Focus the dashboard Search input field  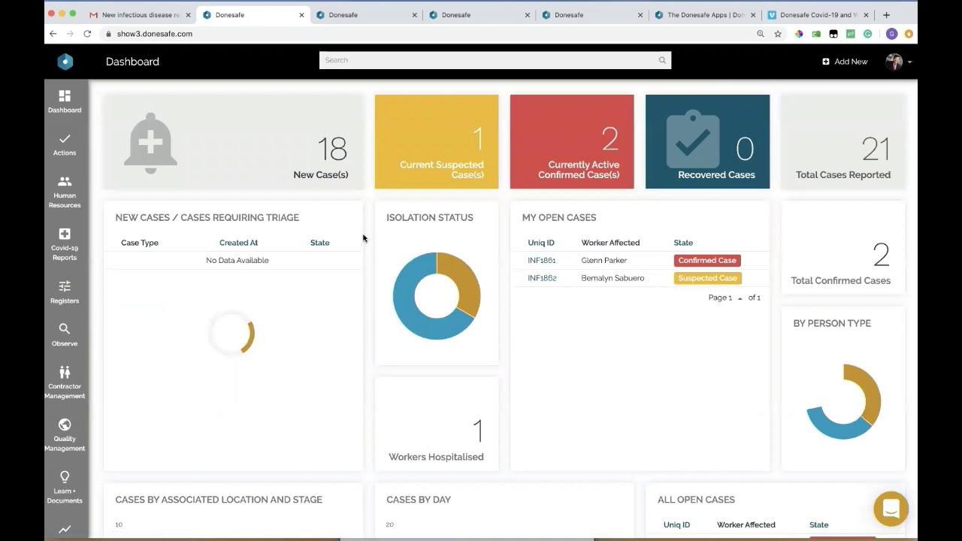pos(495,60)
